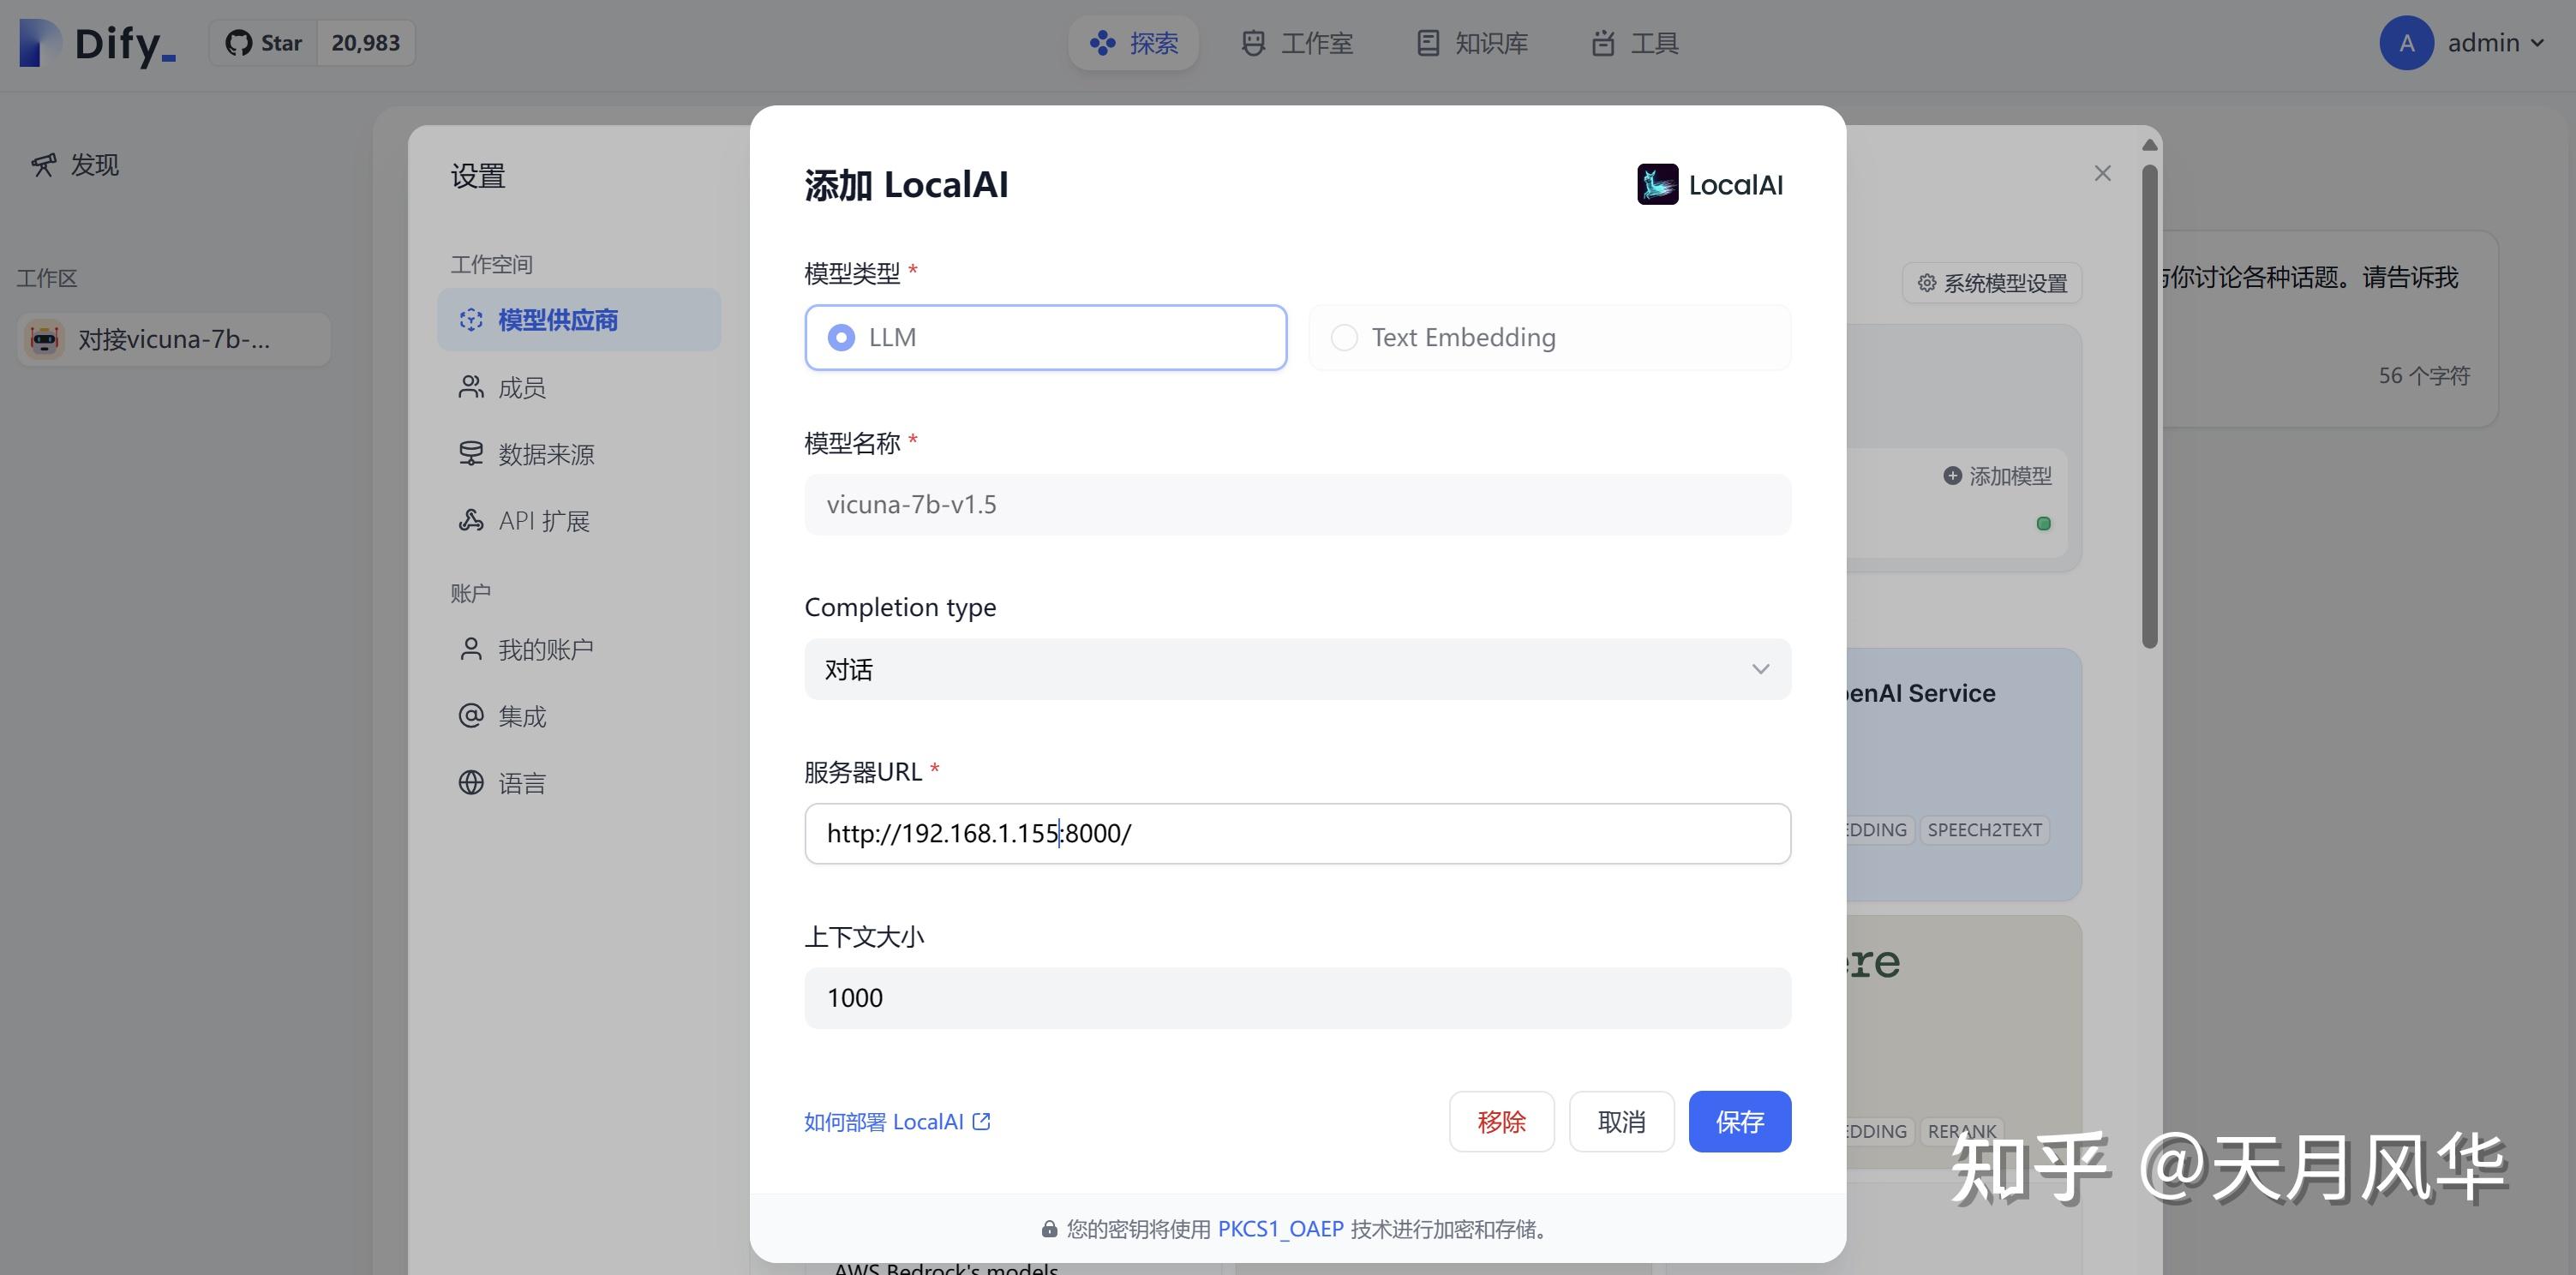Viewport: 2576px width, 1275px height.
Task: Click the 发现 discover icon in left sidebar
Action: click(x=43, y=164)
